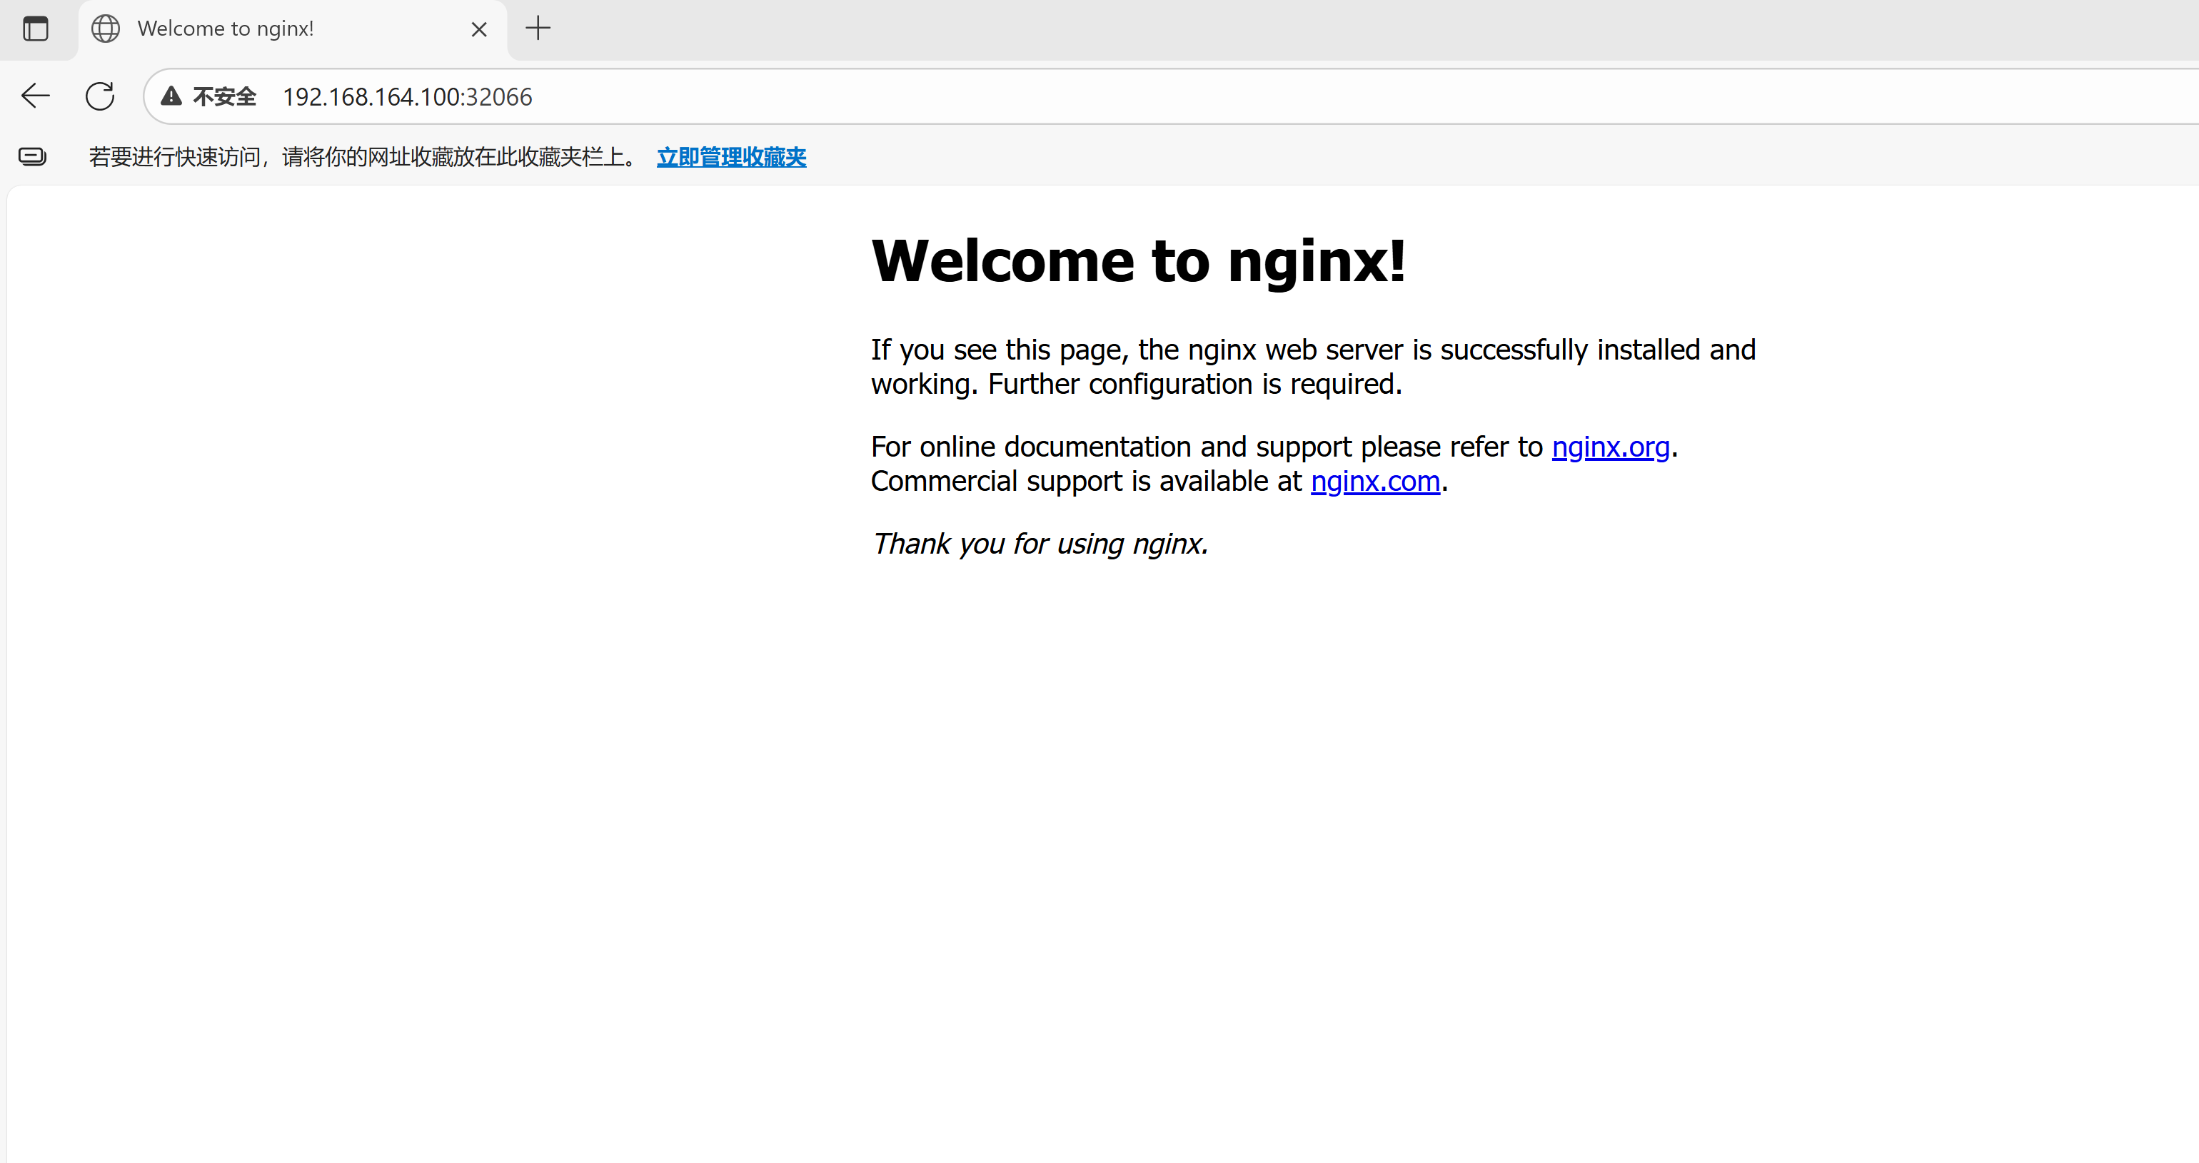Click 'Commercial support is available at' text
Viewport: 2199px width, 1163px height.
(1086, 481)
